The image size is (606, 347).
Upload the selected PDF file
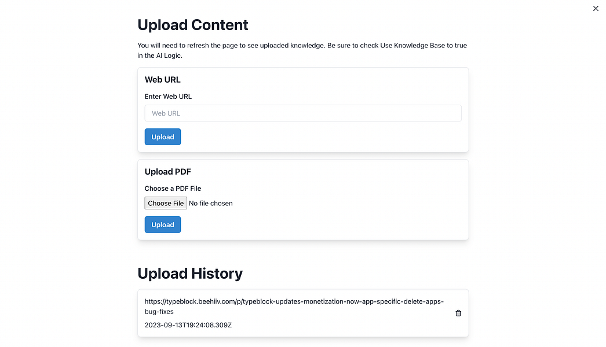click(x=162, y=224)
